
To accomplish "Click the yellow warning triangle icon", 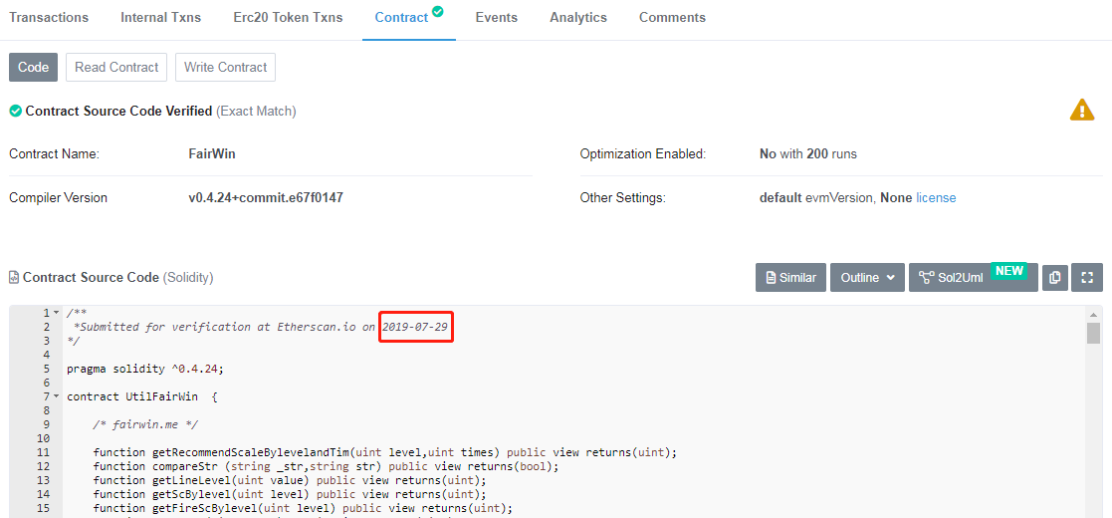I will tap(1081, 111).
